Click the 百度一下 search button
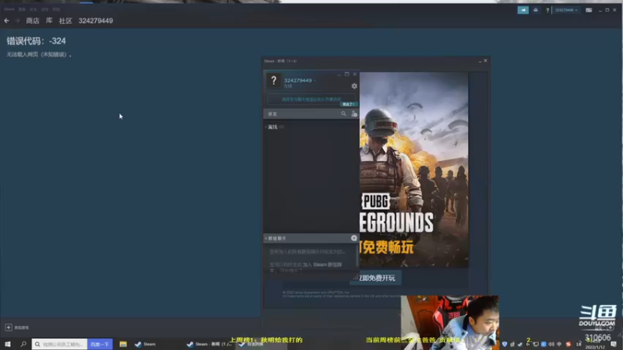The image size is (623, 350). [100, 344]
